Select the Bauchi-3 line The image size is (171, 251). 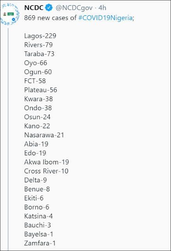pyautogui.click(x=37, y=225)
